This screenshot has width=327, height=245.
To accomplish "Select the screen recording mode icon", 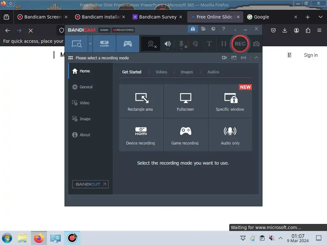I will pos(77,44).
